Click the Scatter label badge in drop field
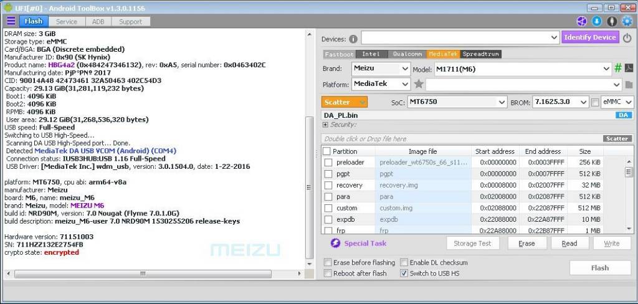638x304 pixels. click(617, 139)
